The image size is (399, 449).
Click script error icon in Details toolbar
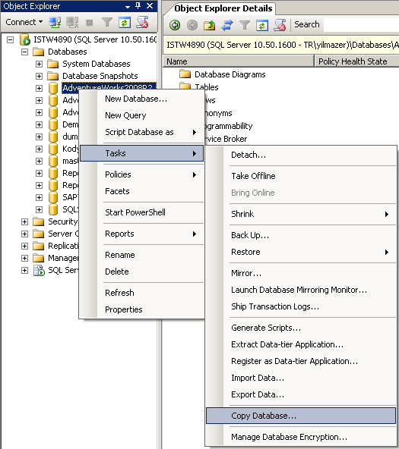tap(280, 25)
